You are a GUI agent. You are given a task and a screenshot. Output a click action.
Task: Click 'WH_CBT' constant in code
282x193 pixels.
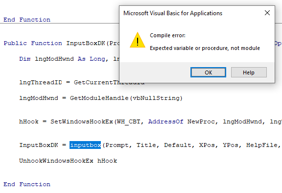pos(128,121)
